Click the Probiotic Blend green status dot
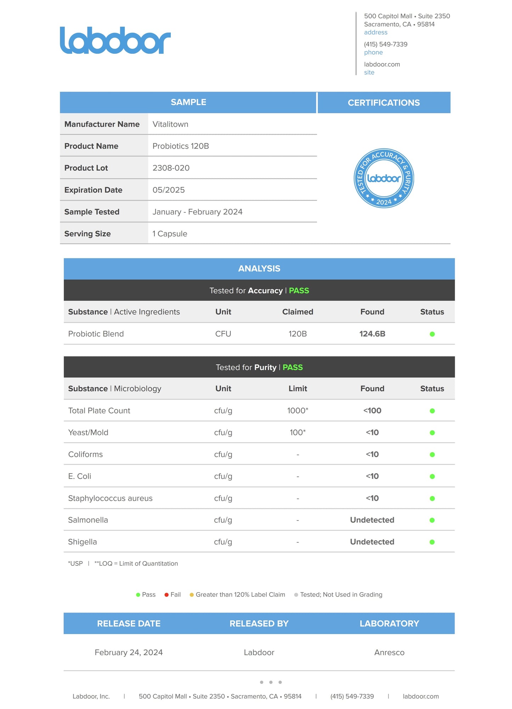Image resolution: width=512 pixels, height=709 pixels. 432,334
